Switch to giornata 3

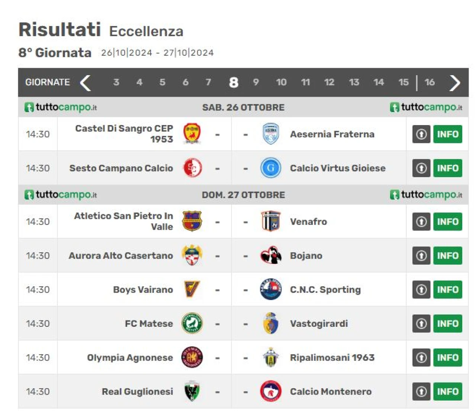coord(116,82)
